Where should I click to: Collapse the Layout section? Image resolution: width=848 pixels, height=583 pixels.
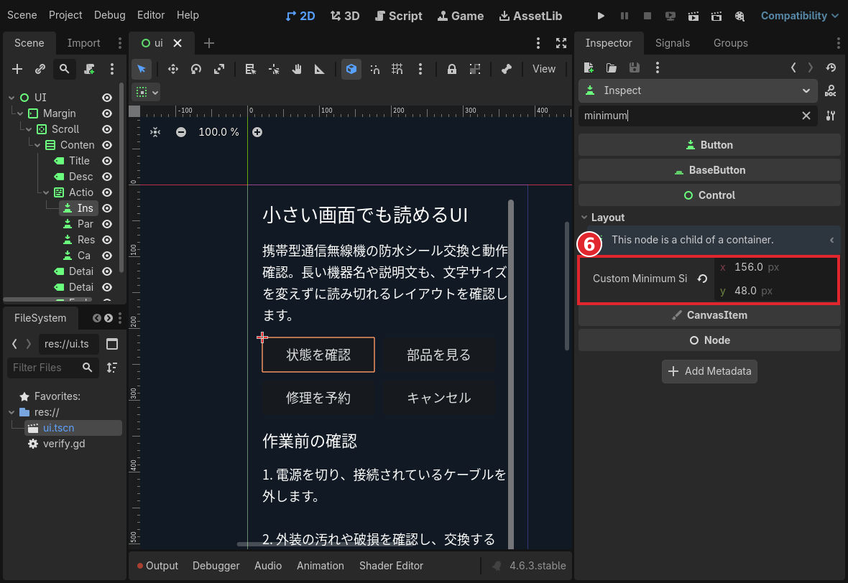point(585,218)
